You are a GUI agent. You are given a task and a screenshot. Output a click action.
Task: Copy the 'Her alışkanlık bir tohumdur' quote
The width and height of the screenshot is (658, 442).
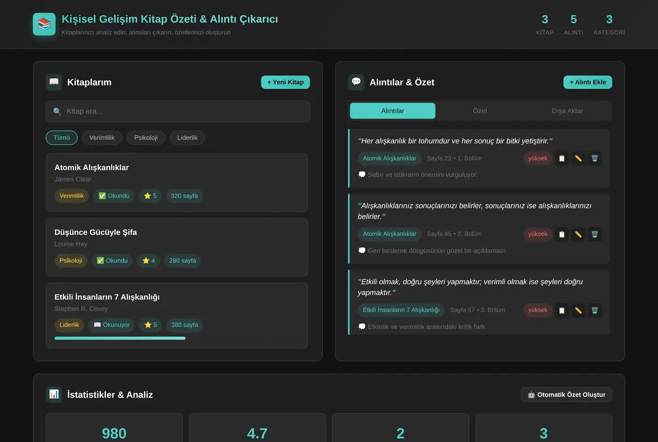pyautogui.click(x=561, y=158)
